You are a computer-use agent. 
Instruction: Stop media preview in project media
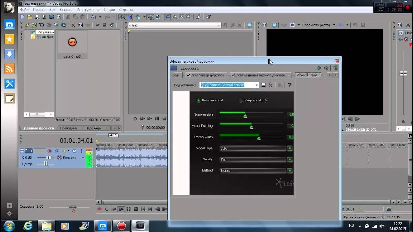click(x=105, y=25)
